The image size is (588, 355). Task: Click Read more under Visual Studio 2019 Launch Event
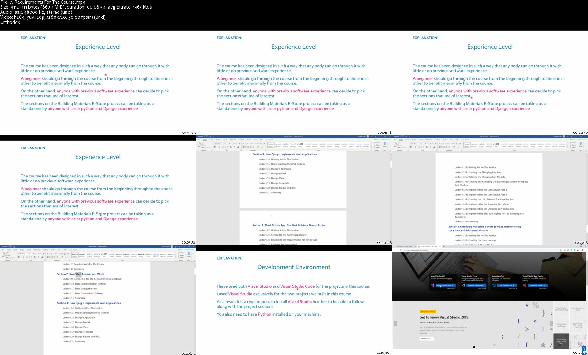click(x=426, y=338)
